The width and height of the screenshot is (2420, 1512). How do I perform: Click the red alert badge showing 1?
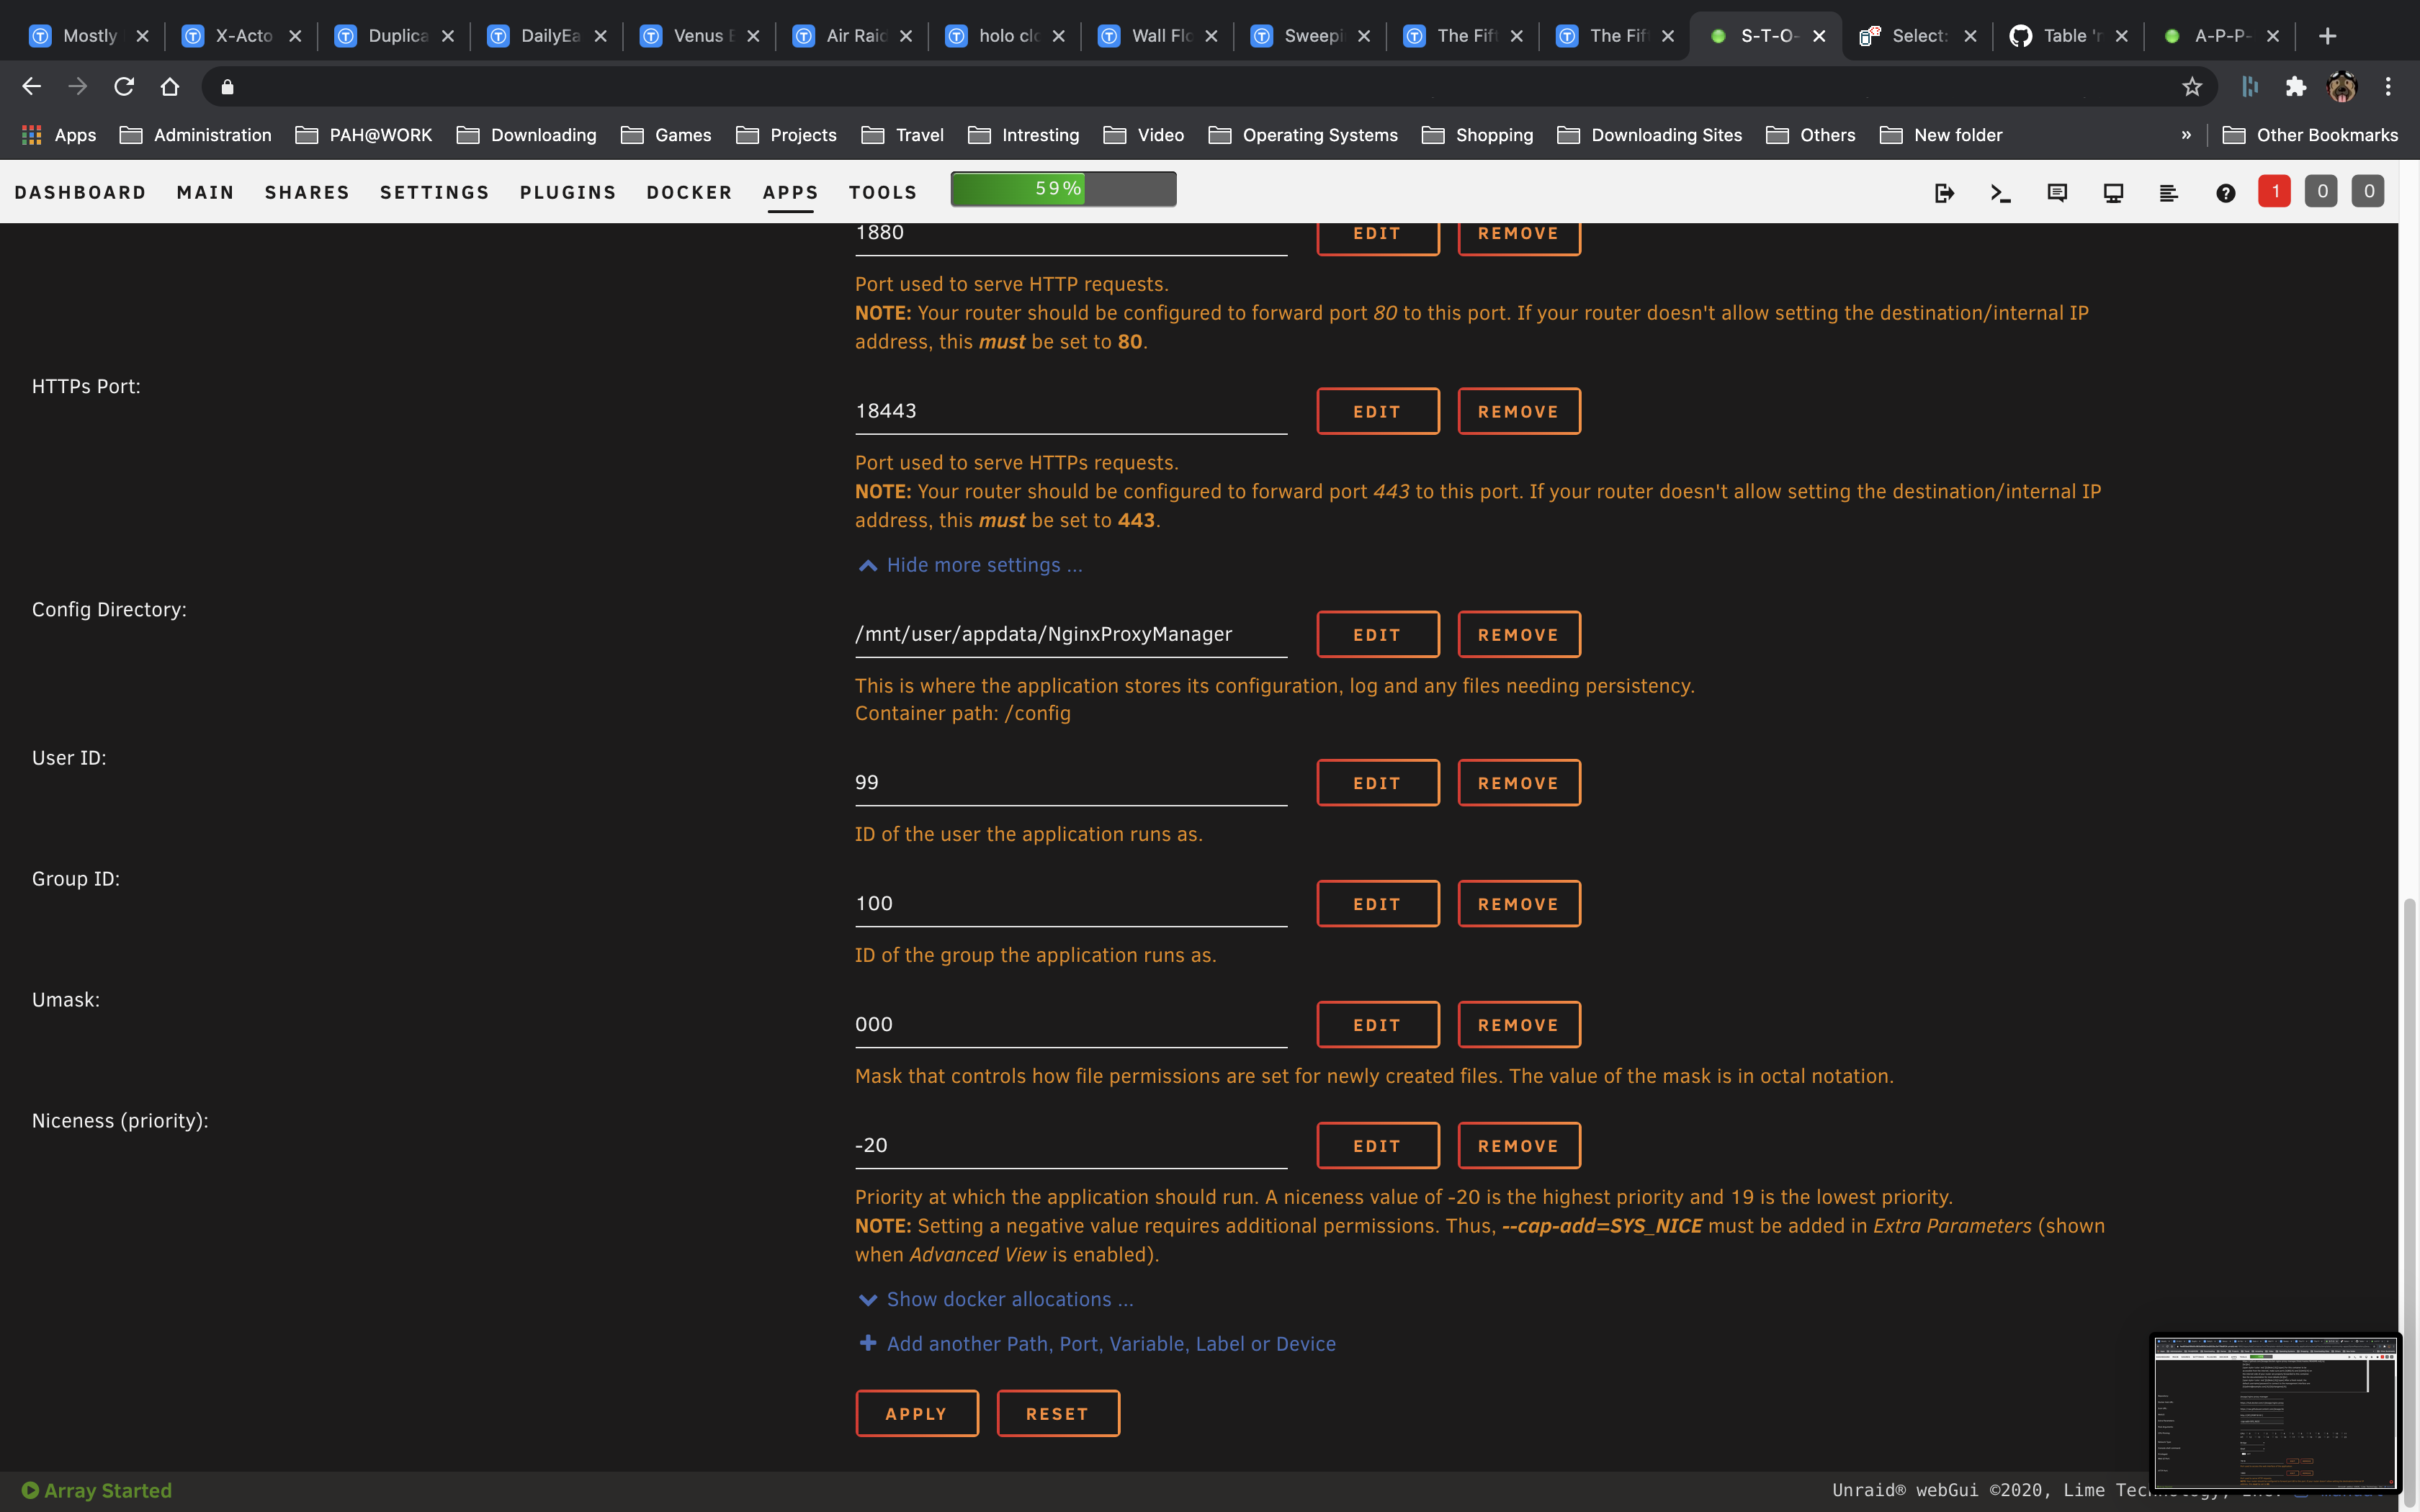2274,191
